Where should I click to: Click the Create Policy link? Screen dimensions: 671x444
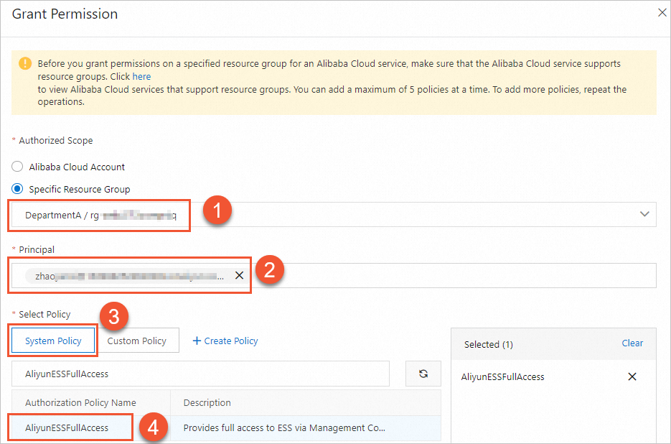[x=230, y=341]
